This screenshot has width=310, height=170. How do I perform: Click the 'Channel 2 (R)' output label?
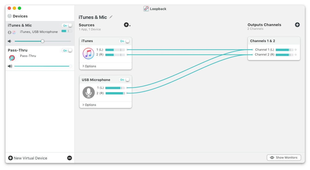[265, 55]
